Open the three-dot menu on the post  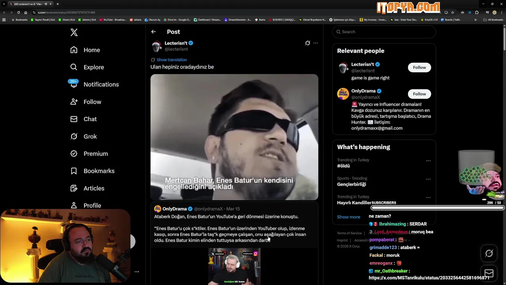[315, 43]
